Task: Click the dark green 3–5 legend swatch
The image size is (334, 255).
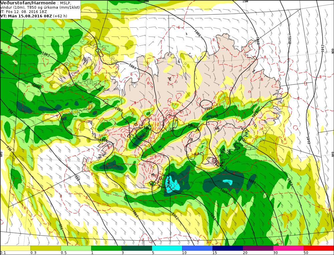Action: [x=137, y=248]
